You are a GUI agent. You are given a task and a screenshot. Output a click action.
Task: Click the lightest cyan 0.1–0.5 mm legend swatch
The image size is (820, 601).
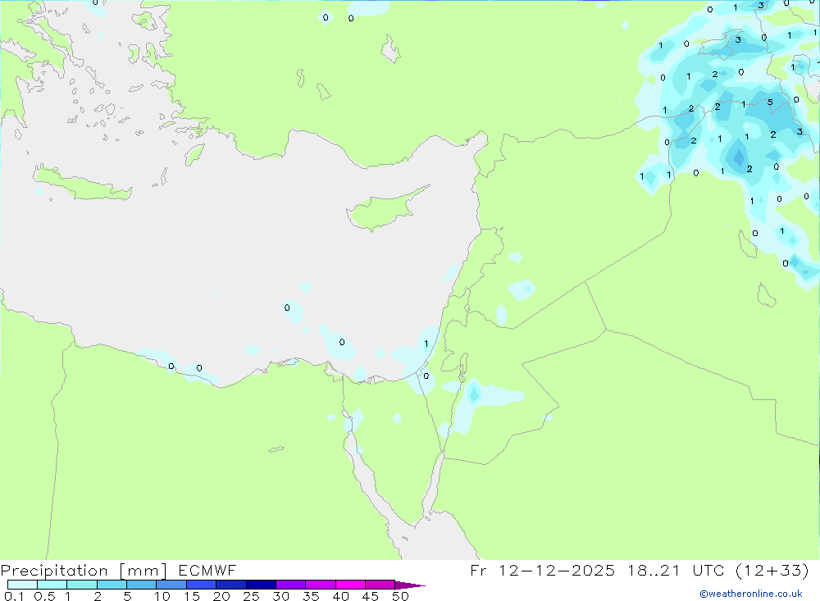[x=22, y=585]
